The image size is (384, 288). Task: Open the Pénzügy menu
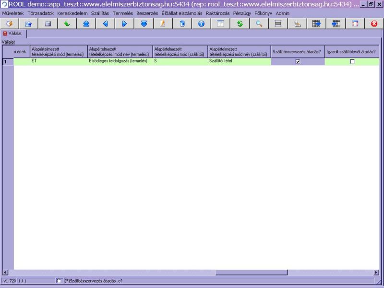(x=242, y=13)
